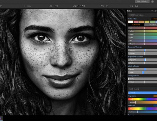
Task: Click the Whites/Blacks section label
Action: tap(133, 66)
